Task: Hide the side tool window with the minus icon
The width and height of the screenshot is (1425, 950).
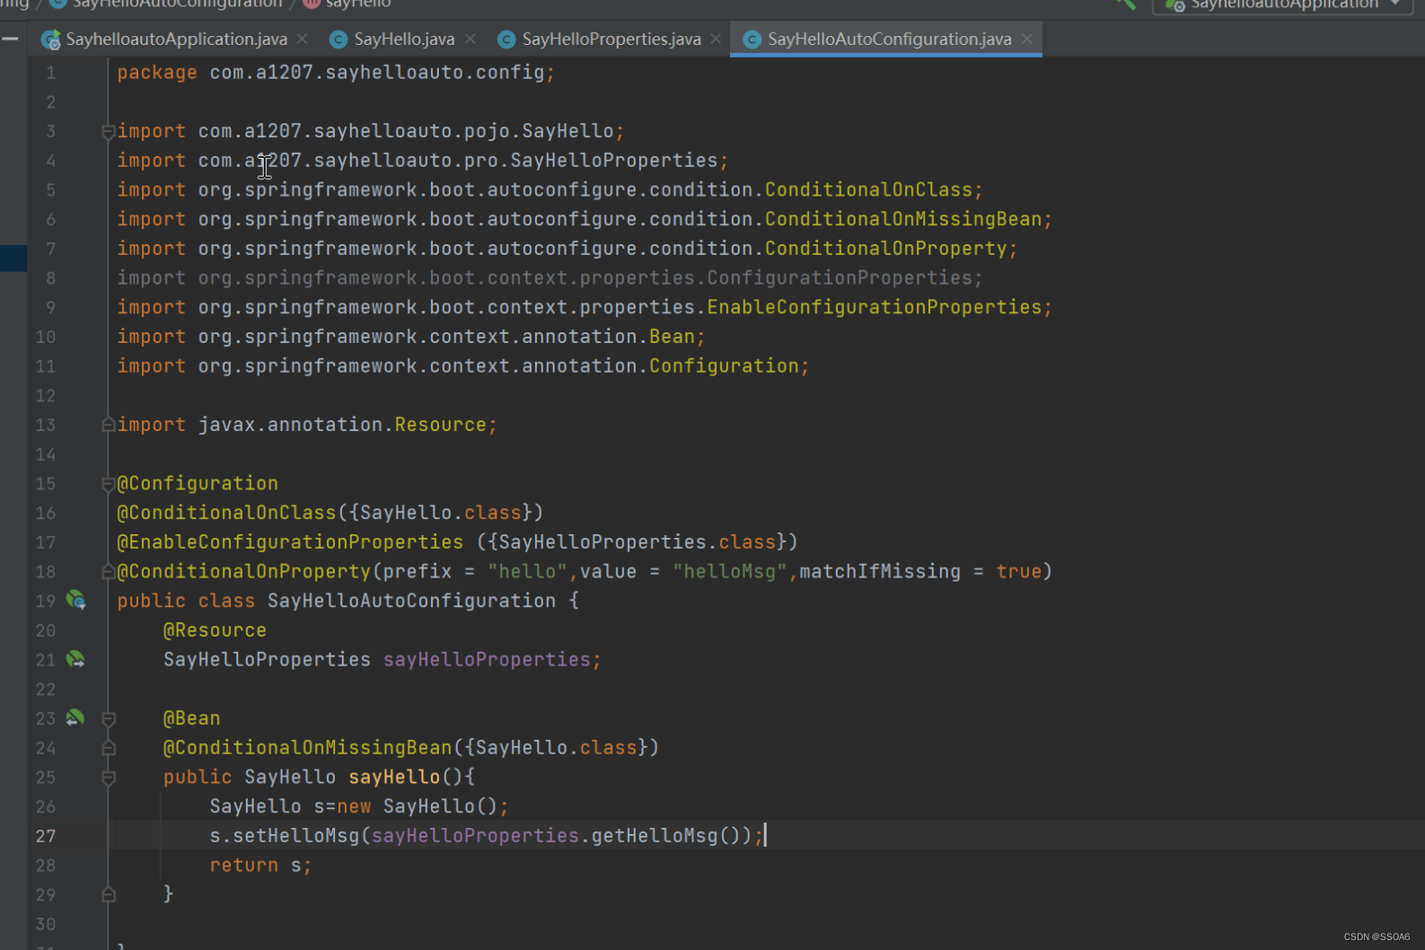Action: [x=10, y=39]
